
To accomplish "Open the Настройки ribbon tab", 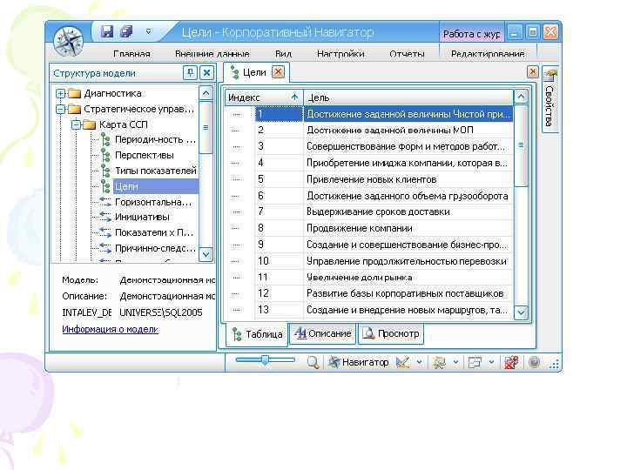I will (x=340, y=54).
